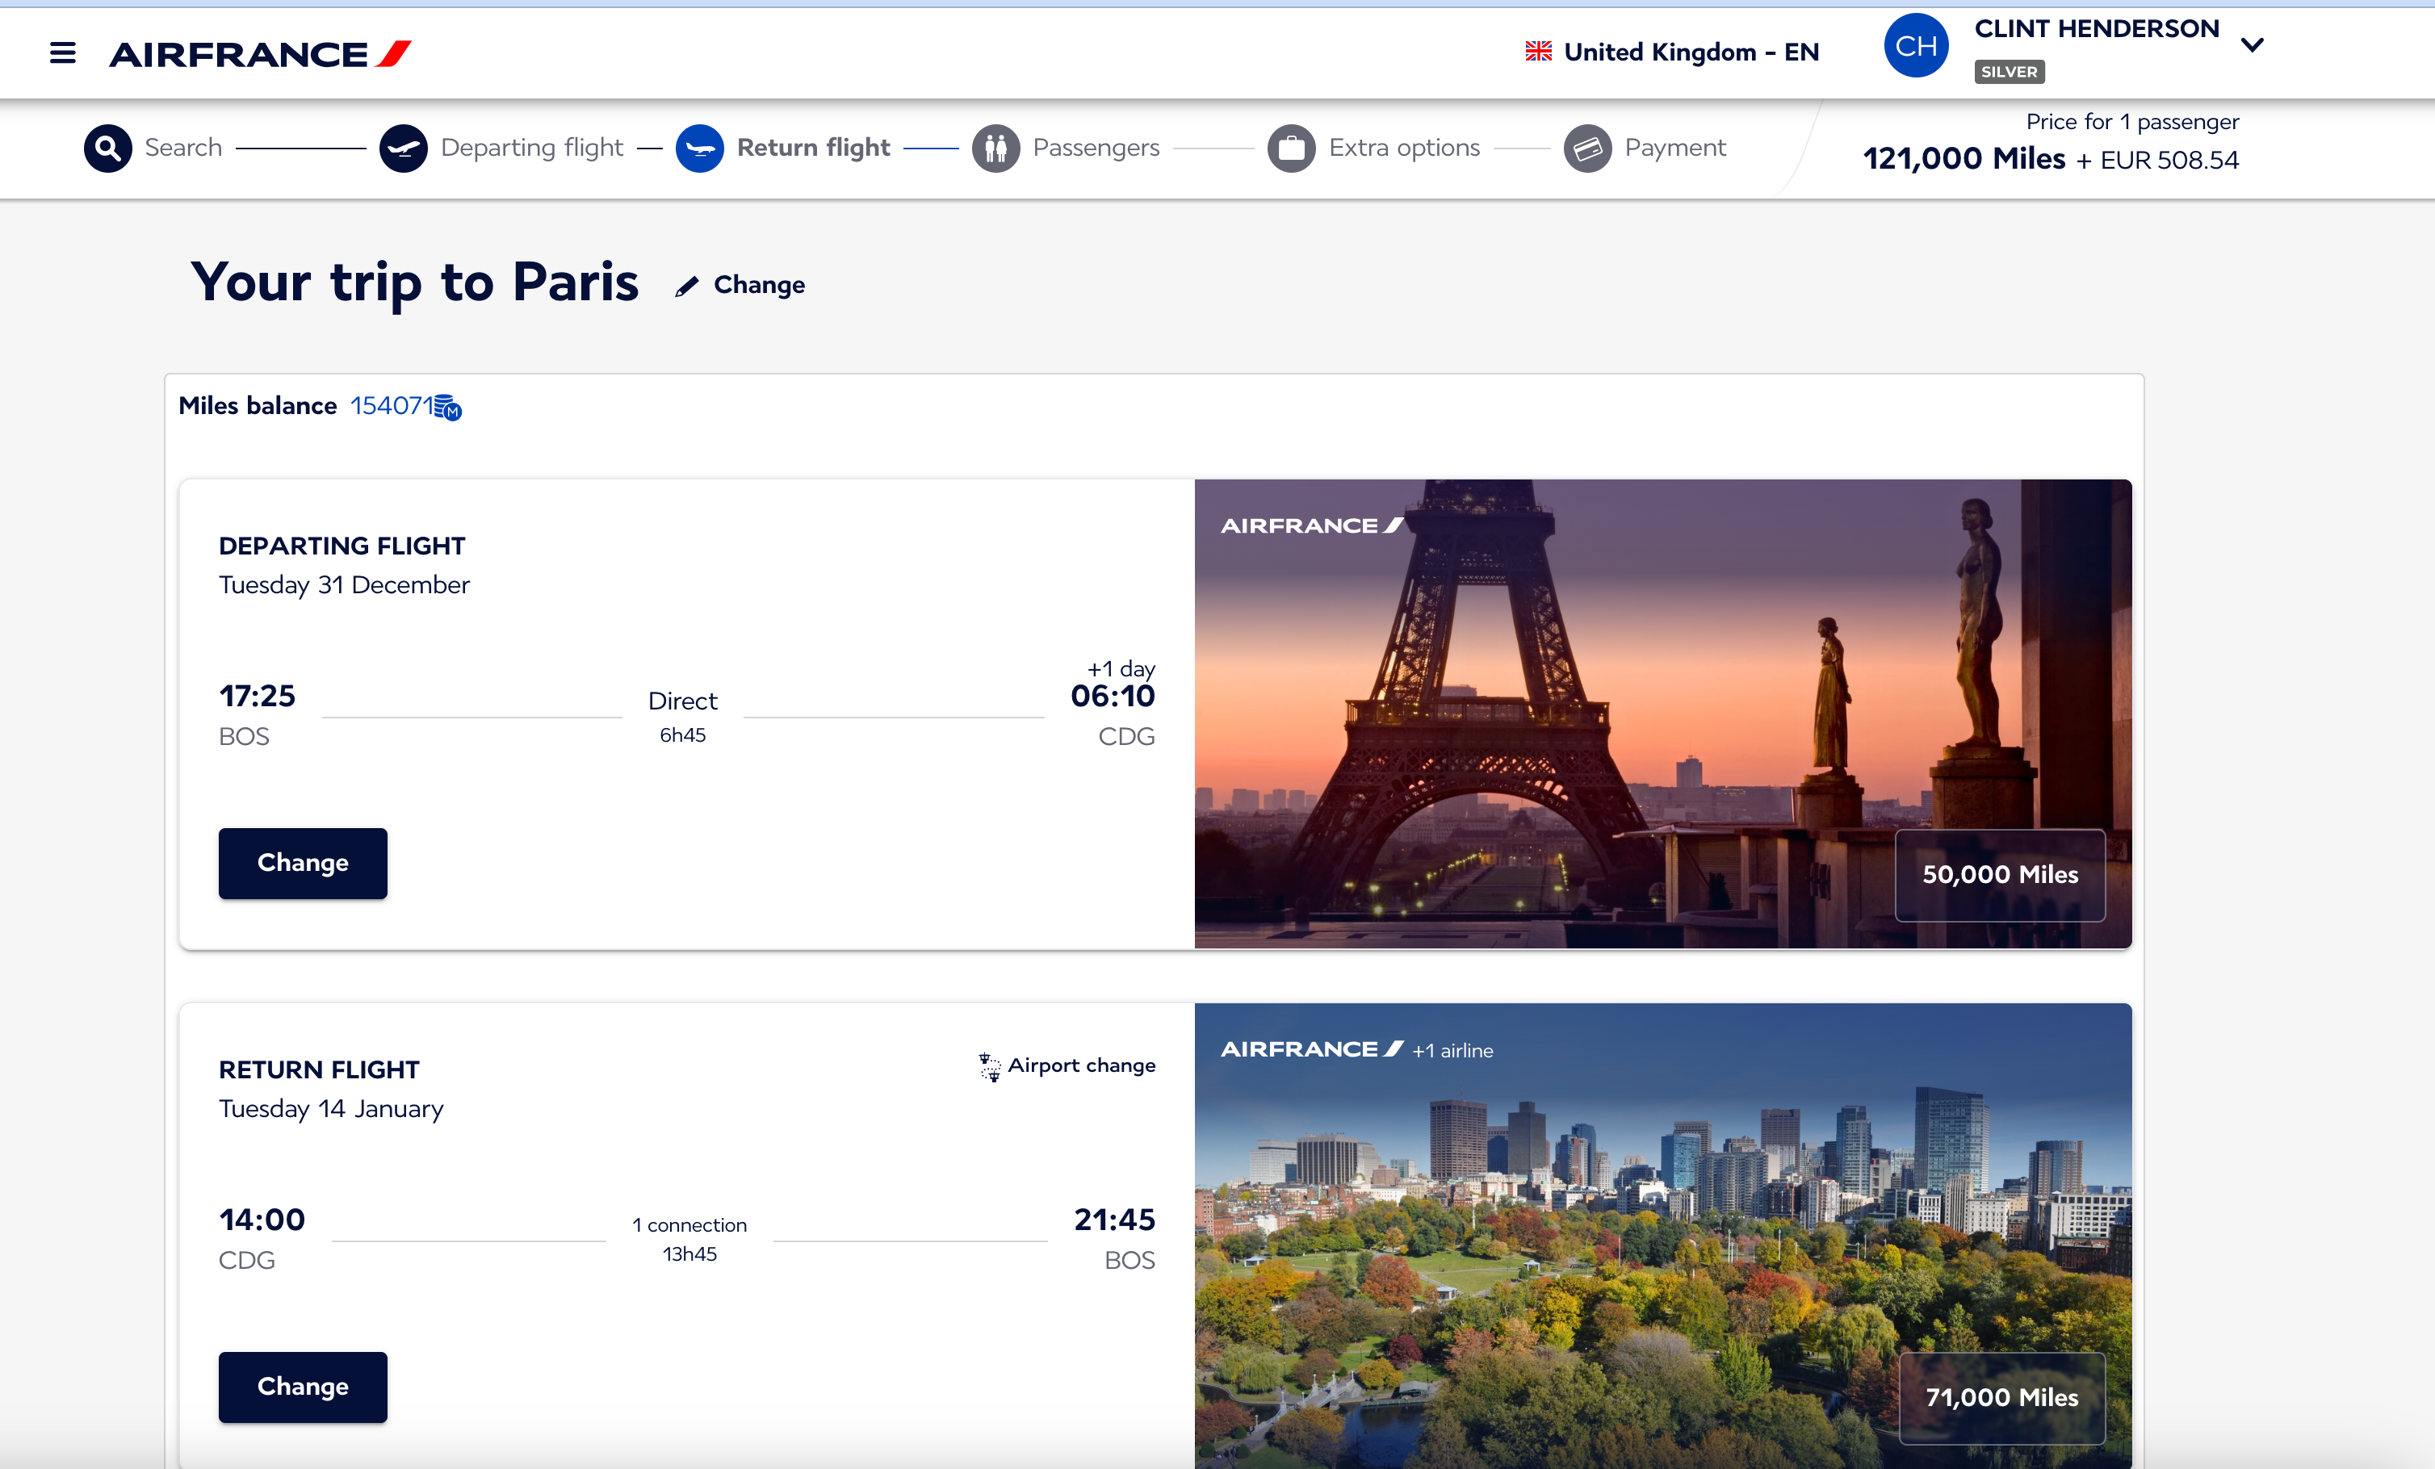Expand the Clint Henderson account chevron
This screenshot has width=2435, height=1469.
(2253, 44)
